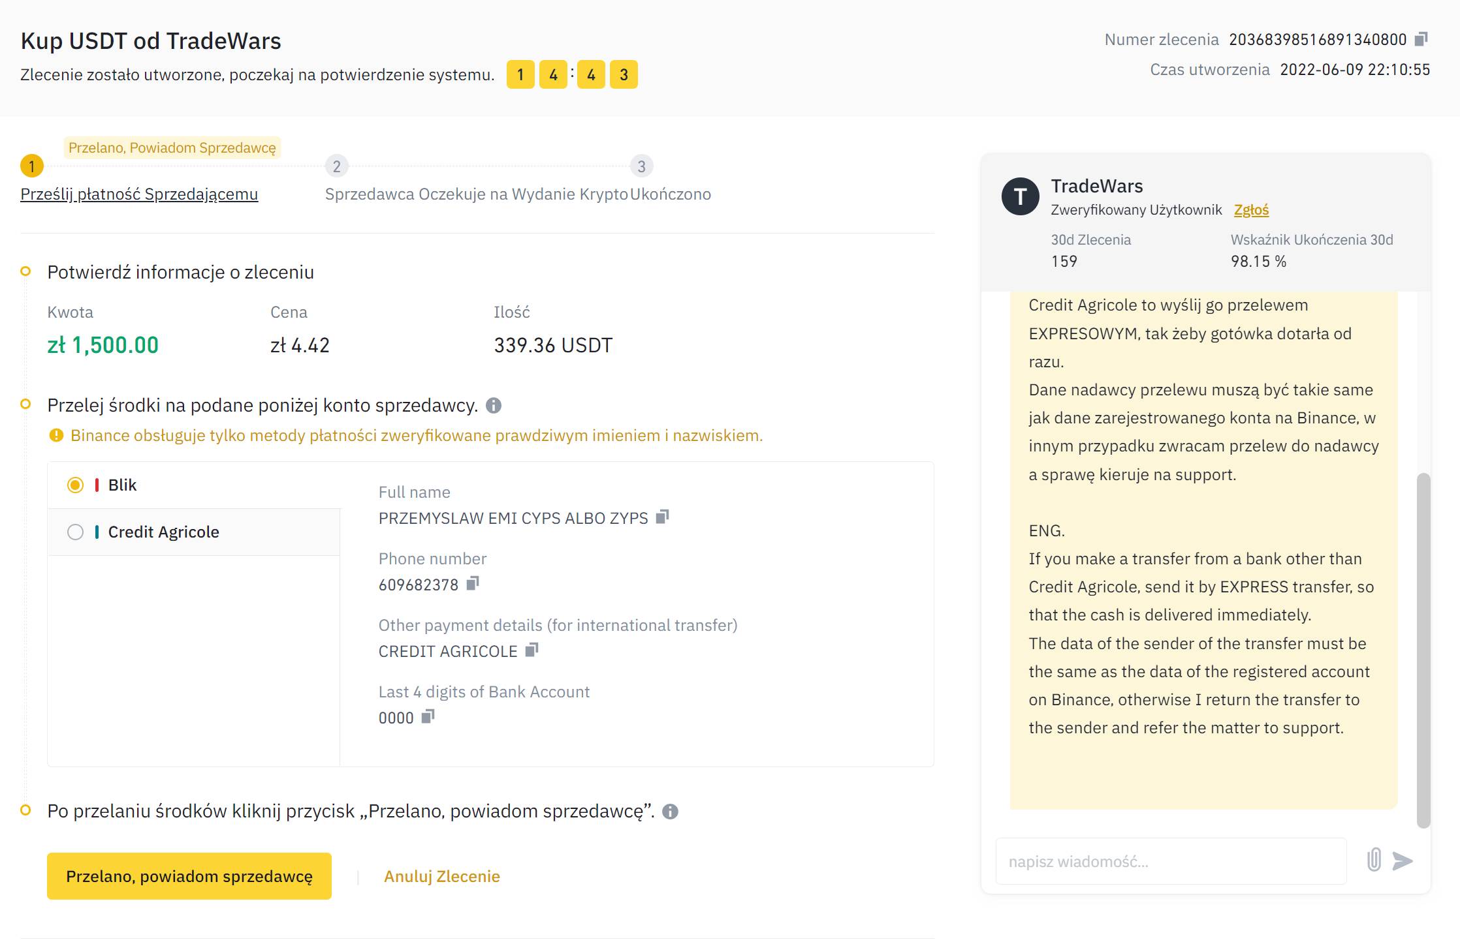Screen dimensions: 1460x944
Task: Report seller via Zgłoś link
Action: click(x=1251, y=210)
